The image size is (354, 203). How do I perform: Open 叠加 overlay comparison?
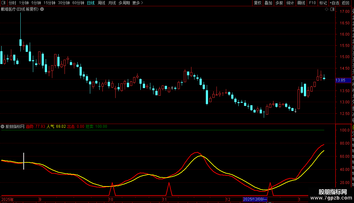tap(268, 3)
